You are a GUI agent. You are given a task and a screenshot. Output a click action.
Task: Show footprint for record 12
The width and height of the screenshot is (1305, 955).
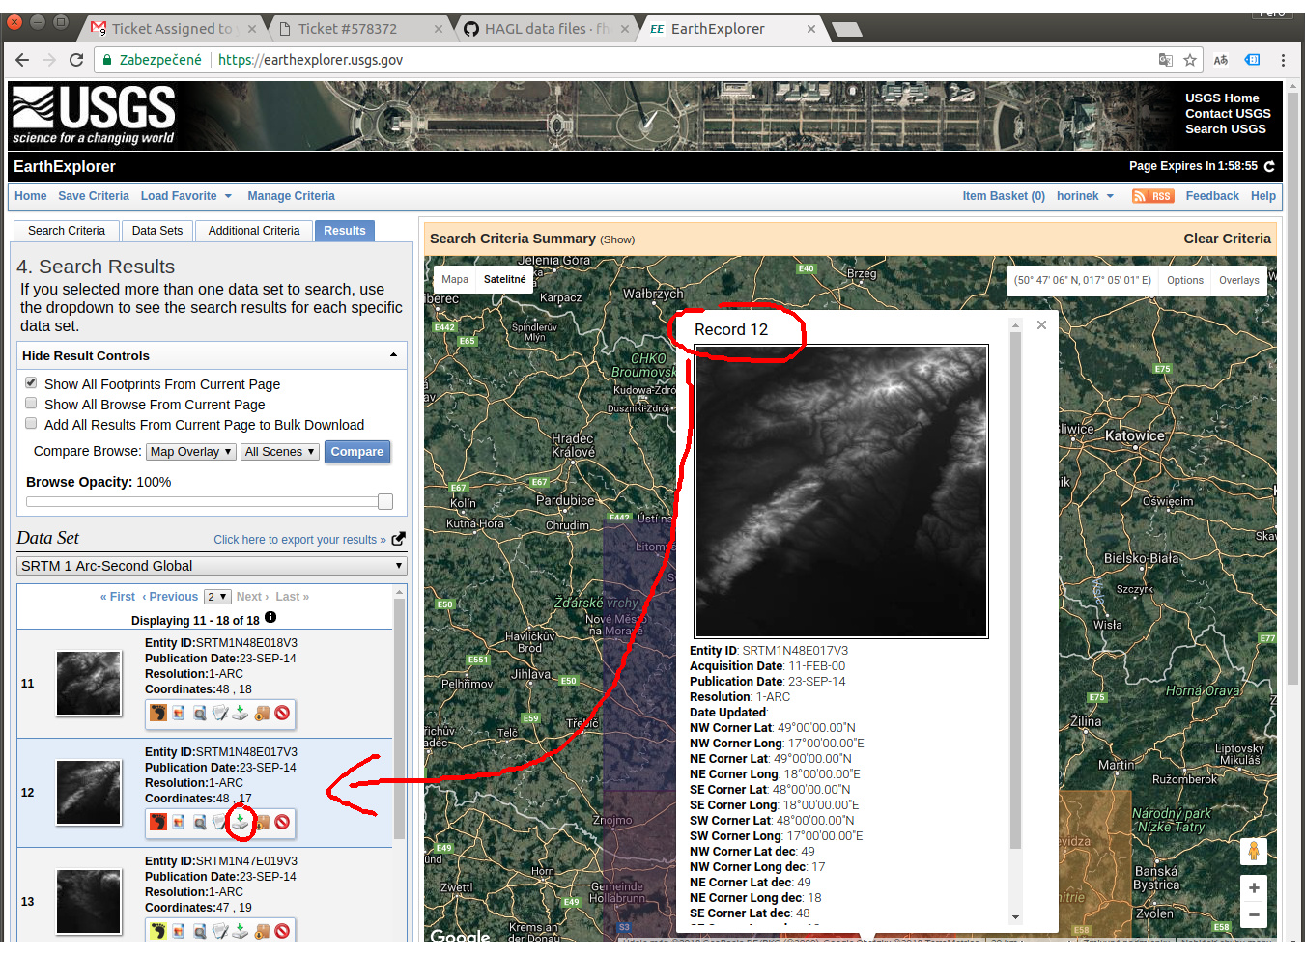[157, 824]
